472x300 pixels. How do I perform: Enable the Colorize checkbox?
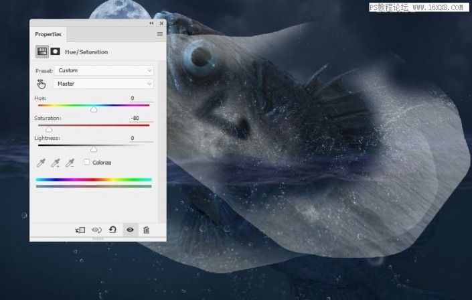tap(86, 162)
